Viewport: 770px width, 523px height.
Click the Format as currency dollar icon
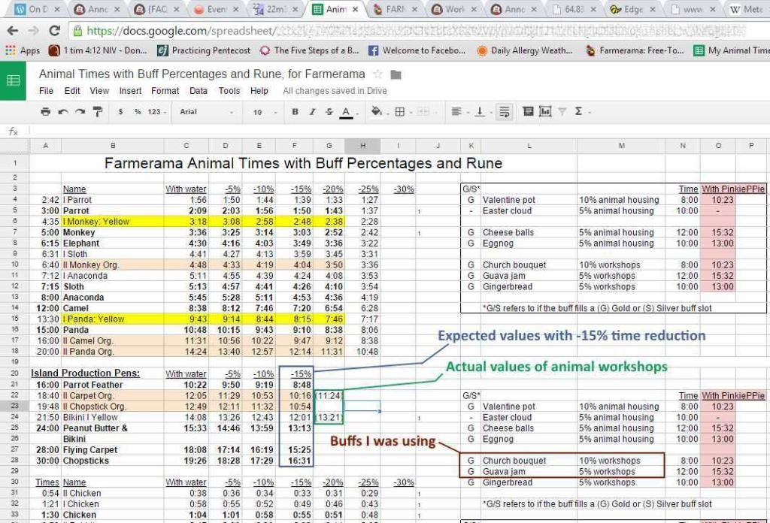coord(121,111)
